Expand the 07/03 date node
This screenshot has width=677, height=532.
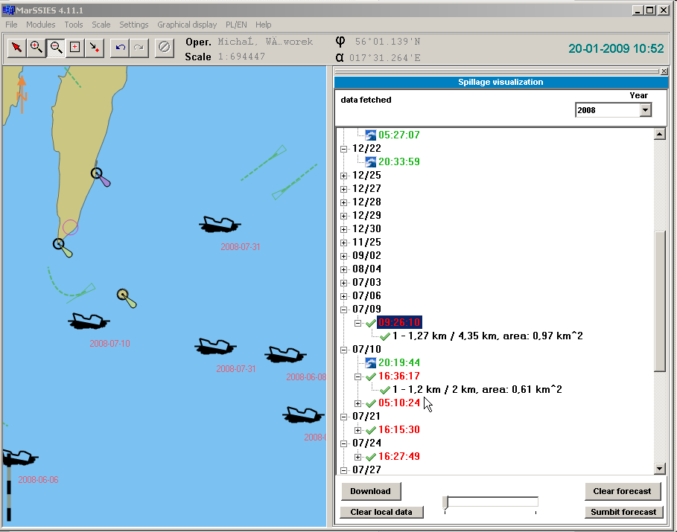coord(343,283)
